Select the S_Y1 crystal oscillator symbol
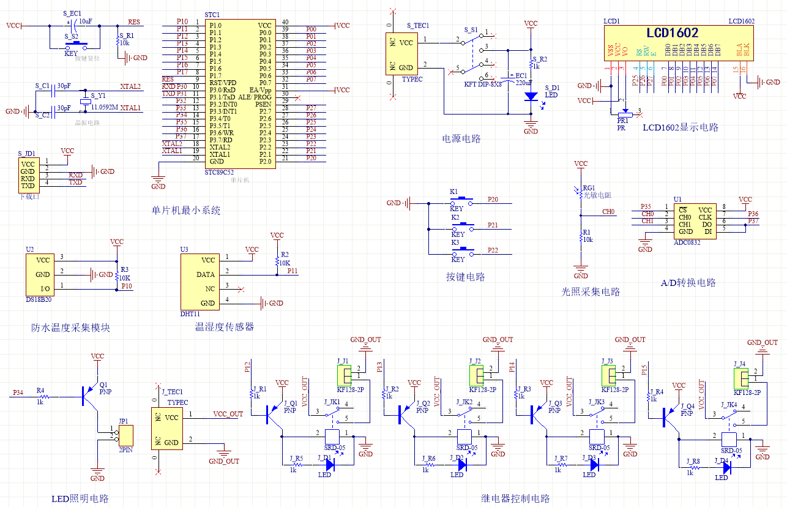 [x=84, y=102]
